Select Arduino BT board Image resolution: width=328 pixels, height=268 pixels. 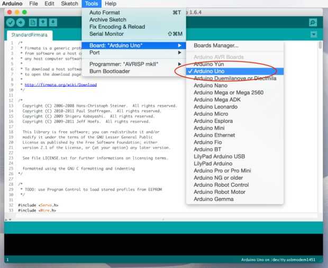pyautogui.click(x=235, y=150)
